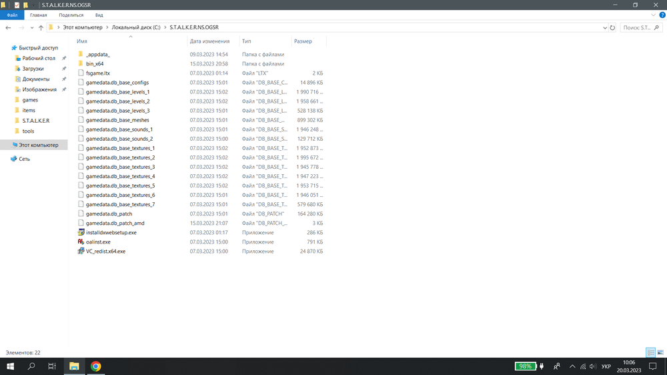Click the search magnifier in search box
Screen dimensions: 667x375
tap(656, 27)
